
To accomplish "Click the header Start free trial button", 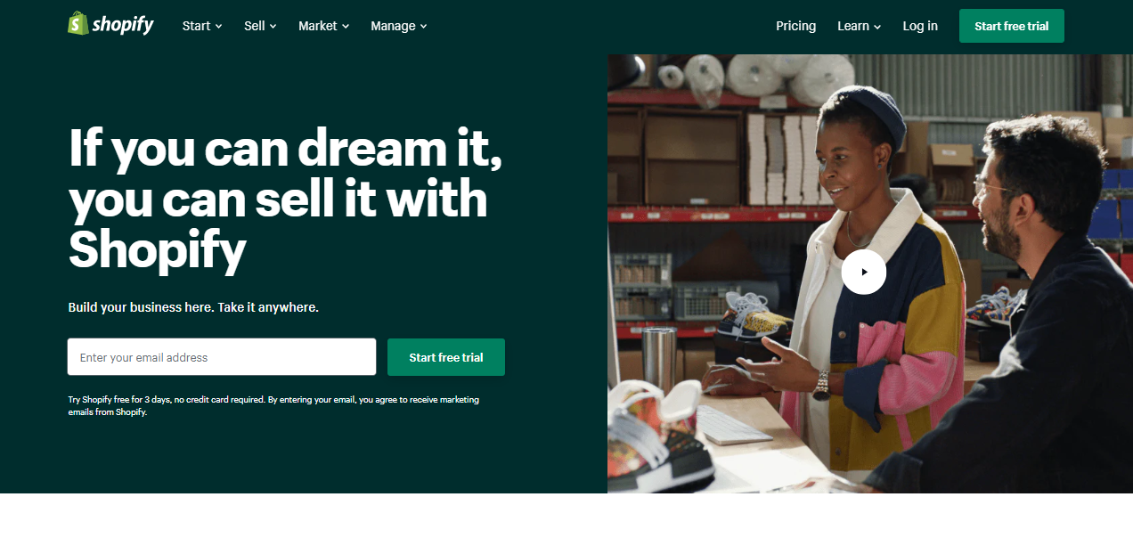I will point(1012,26).
